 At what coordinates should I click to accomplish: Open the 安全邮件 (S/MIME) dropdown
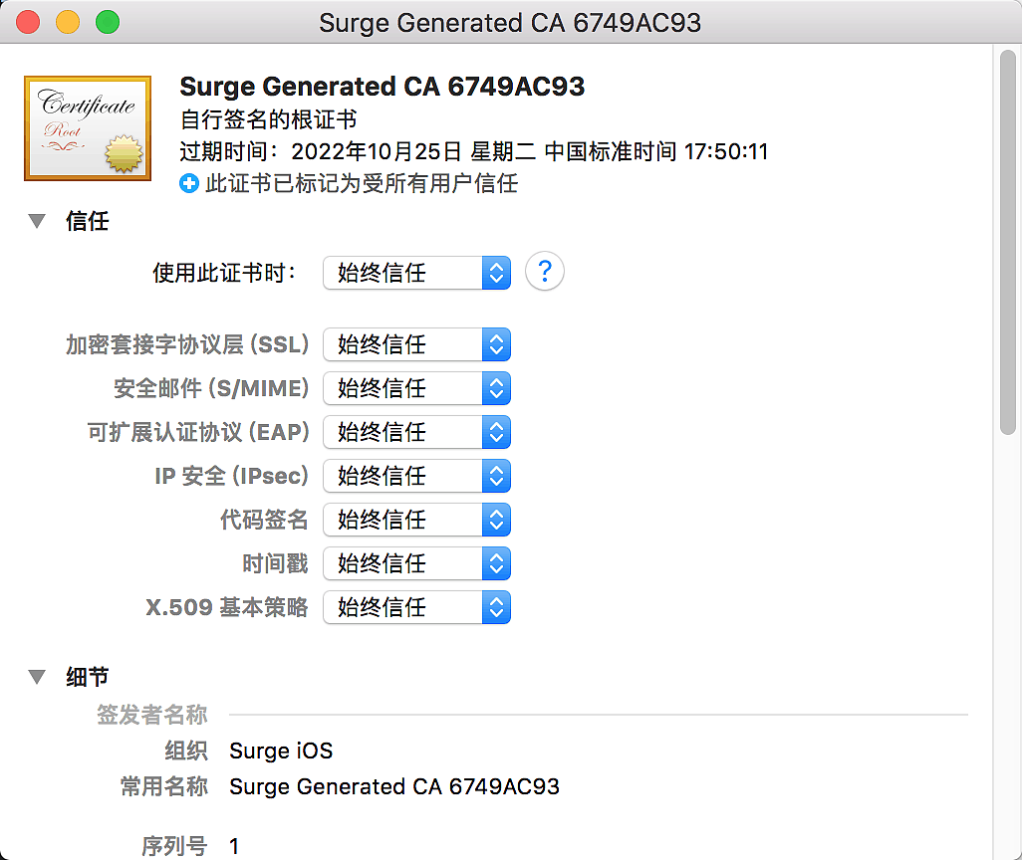[x=416, y=388]
